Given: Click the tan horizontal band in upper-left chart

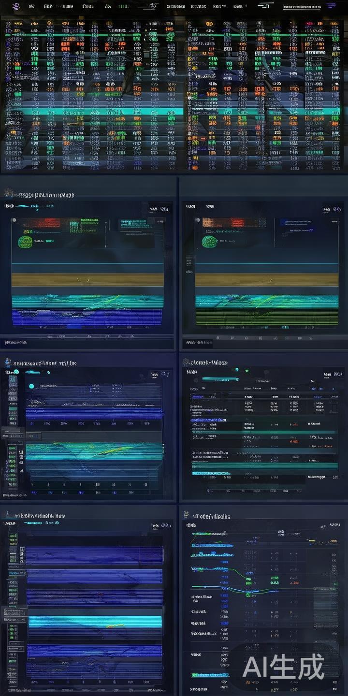Looking at the screenshot, I should (87, 279).
